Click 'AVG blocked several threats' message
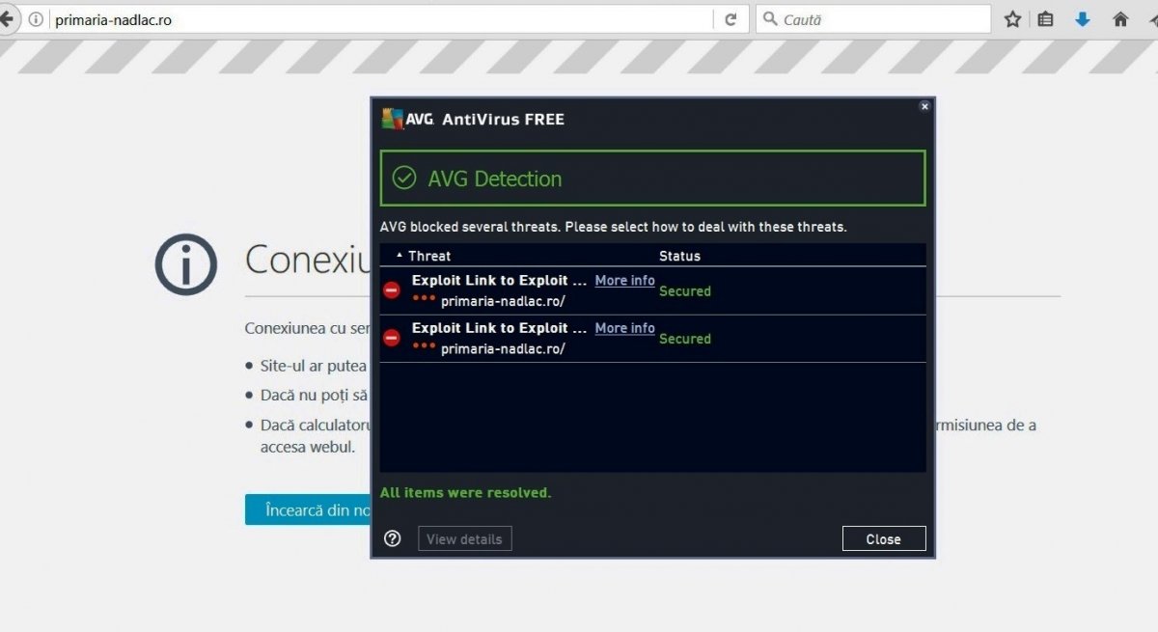The width and height of the screenshot is (1158, 632). (x=614, y=228)
